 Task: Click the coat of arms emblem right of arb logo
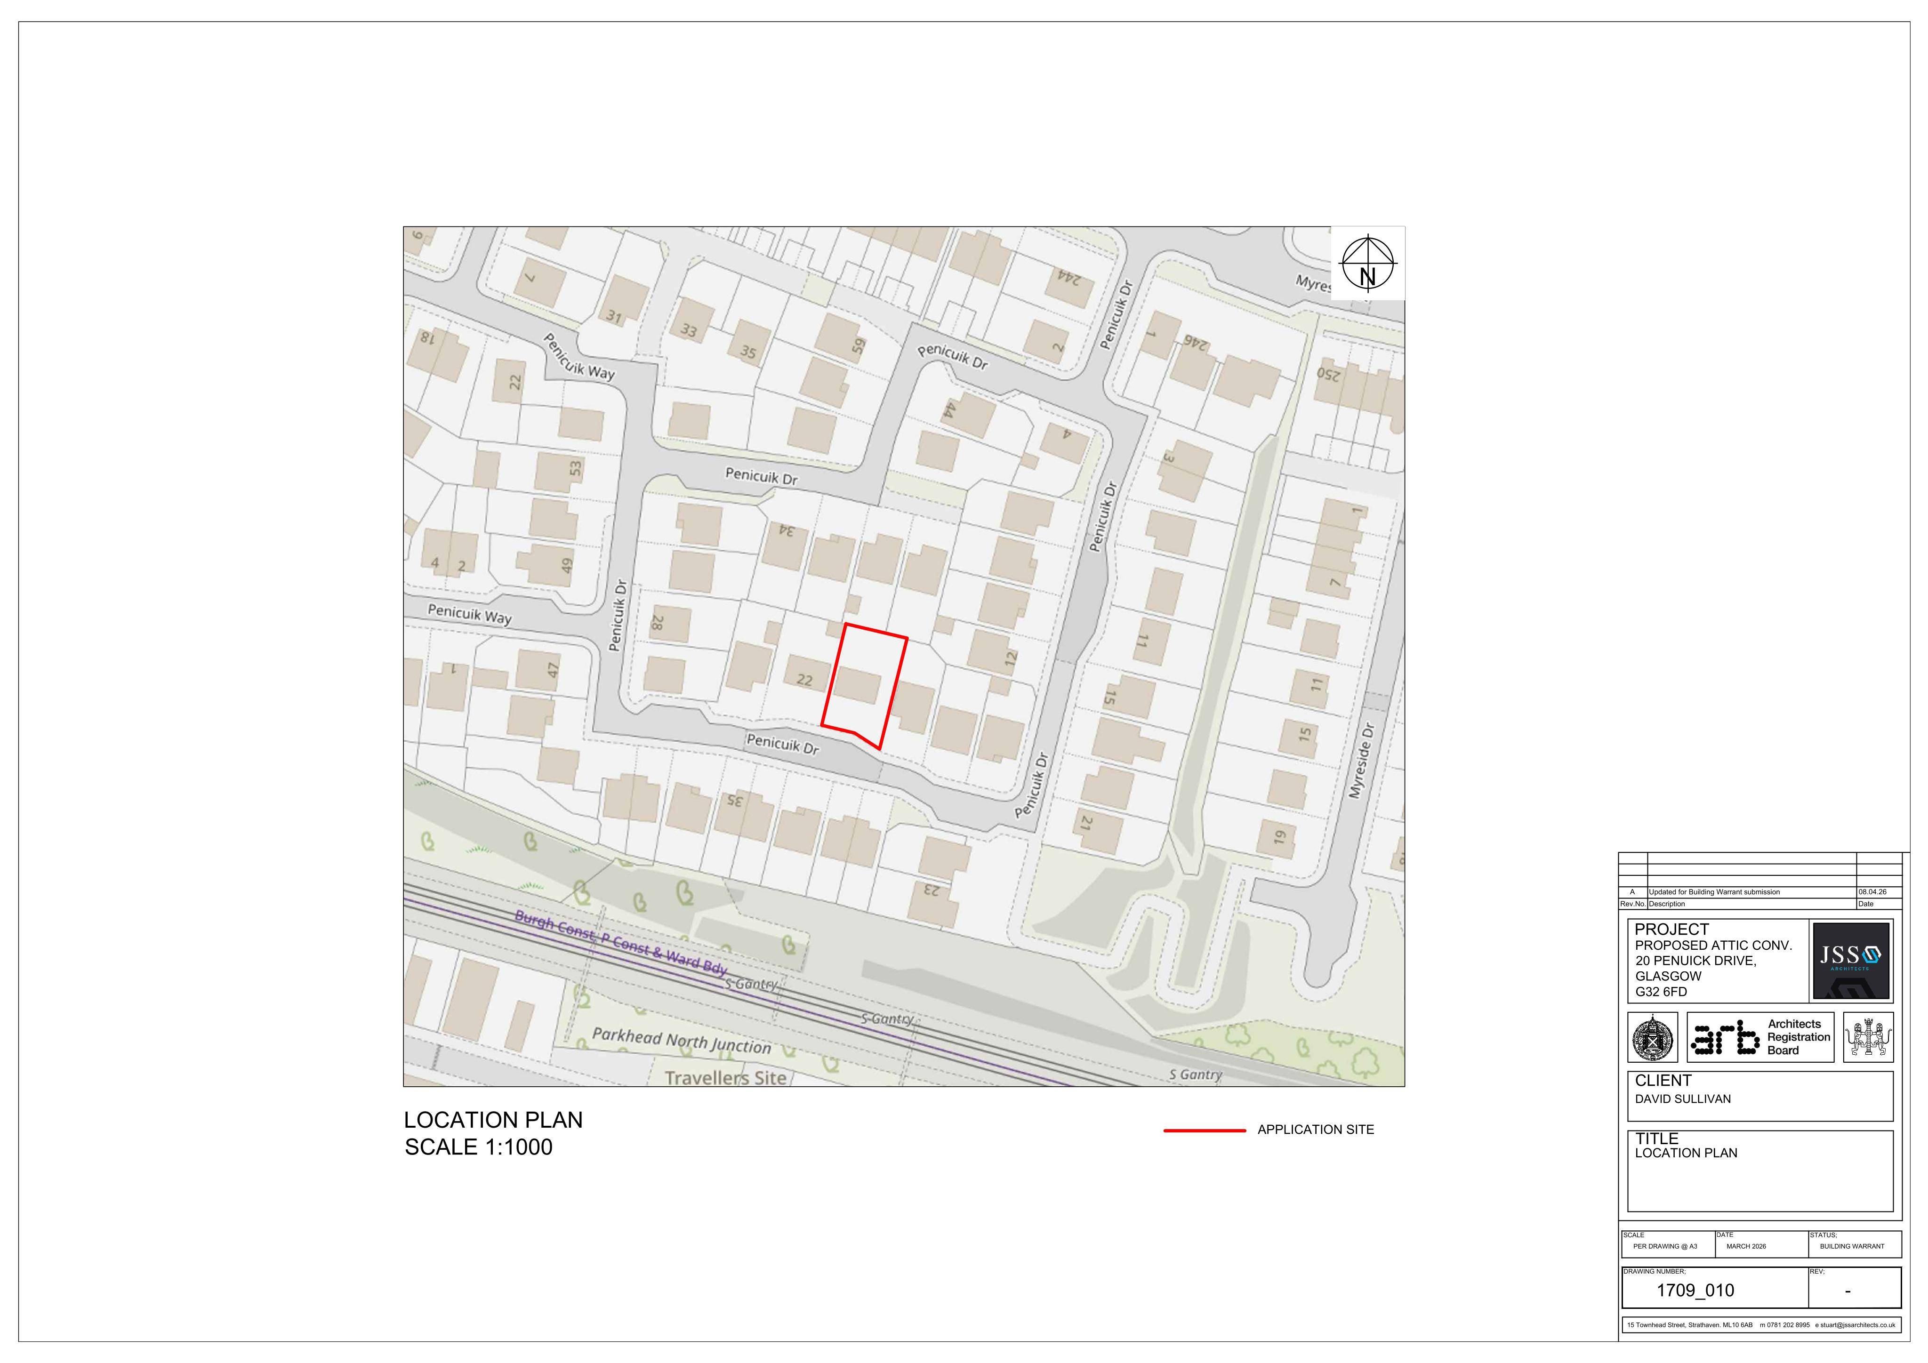(x=1868, y=1037)
